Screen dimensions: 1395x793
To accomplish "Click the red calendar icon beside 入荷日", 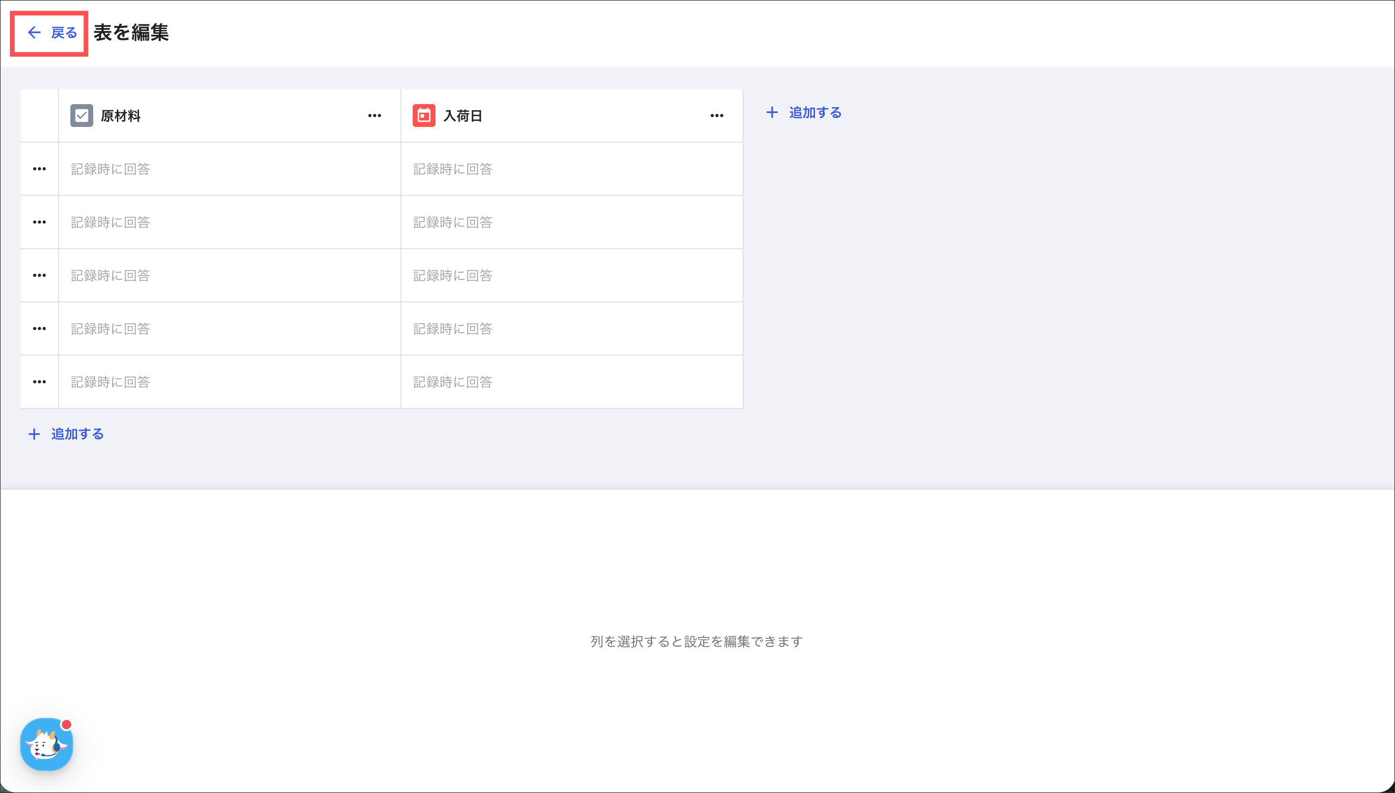I will coord(424,116).
